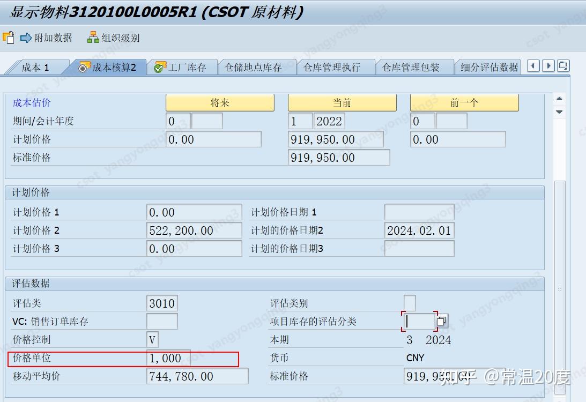The width and height of the screenshot is (586, 402).
Task: Click the 前一个 button
Action: (464, 102)
